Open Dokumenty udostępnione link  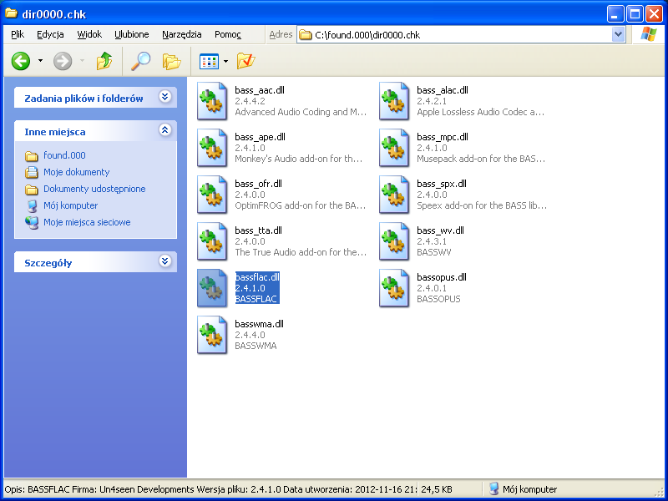click(x=94, y=189)
